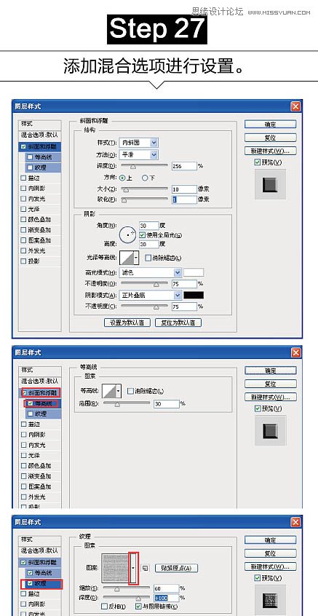Toggle 预览(V) in the 等高线 settings dialog
Viewport: 318px width, 616px height.
pyautogui.click(x=258, y=408)
